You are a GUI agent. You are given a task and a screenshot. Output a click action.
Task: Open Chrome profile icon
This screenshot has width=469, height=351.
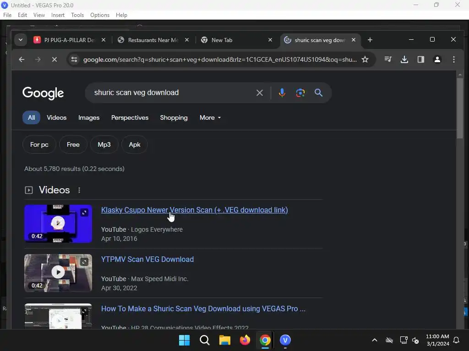pyautogui.click(x=437, y=59)
